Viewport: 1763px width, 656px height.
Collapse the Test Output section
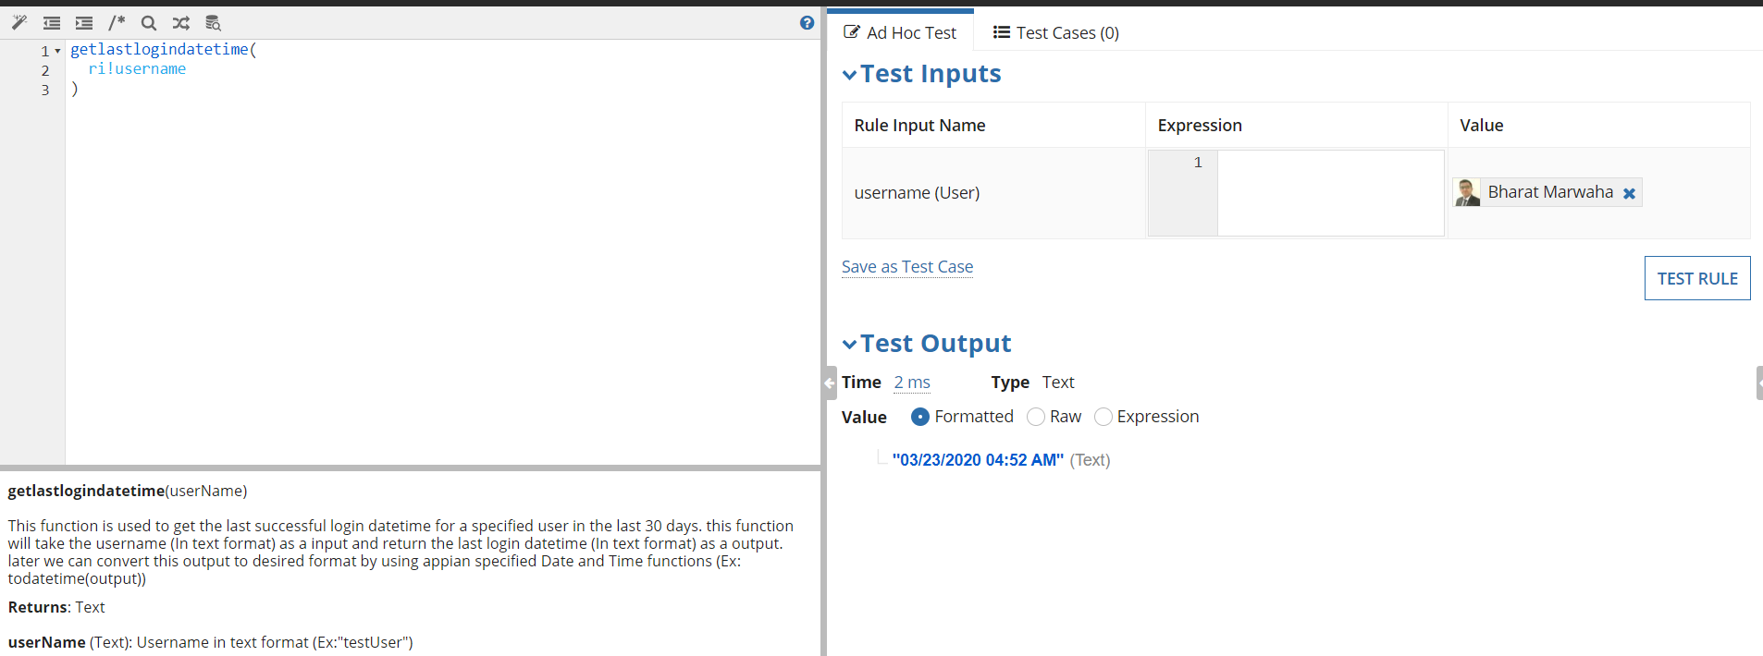point(849,345)
